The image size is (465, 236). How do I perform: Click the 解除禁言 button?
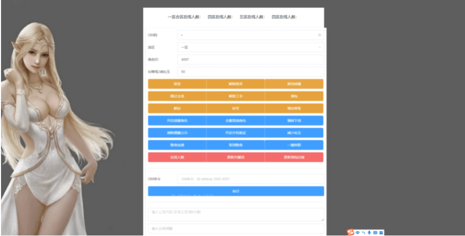pos(235,84)
